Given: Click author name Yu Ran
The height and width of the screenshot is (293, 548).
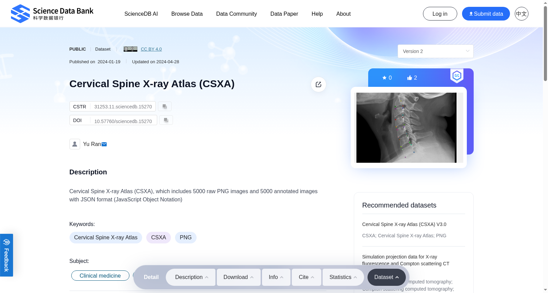Looking at the screenshot, I should [92, 144].
